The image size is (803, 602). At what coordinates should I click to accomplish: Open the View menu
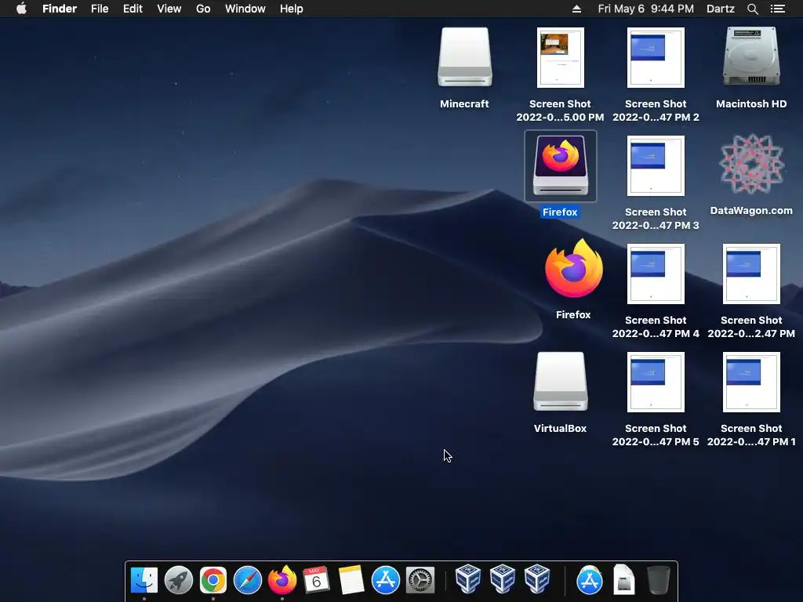pos(169,9)
